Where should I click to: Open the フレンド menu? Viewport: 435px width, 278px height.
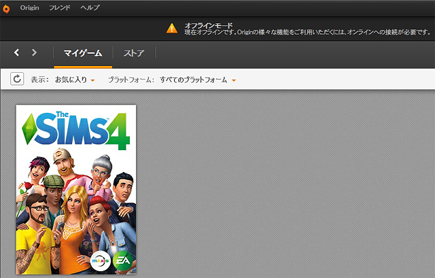(59, 7)
